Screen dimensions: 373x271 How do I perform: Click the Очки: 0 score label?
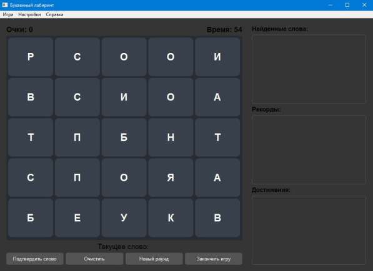20,30
